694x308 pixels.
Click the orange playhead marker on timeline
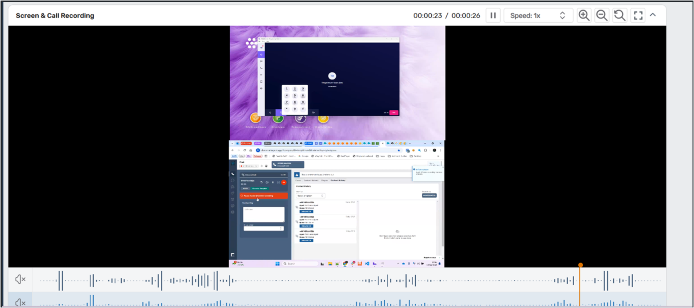580,265
